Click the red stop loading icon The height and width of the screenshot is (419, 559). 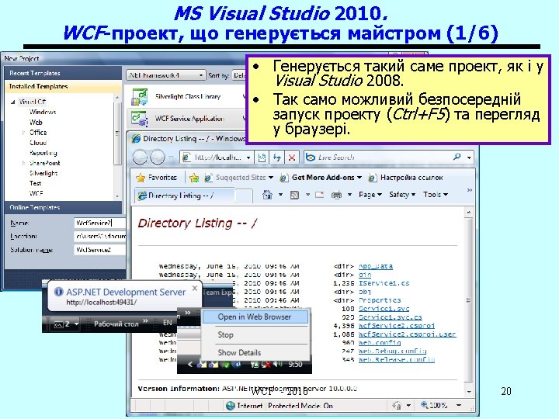(292, 157)
